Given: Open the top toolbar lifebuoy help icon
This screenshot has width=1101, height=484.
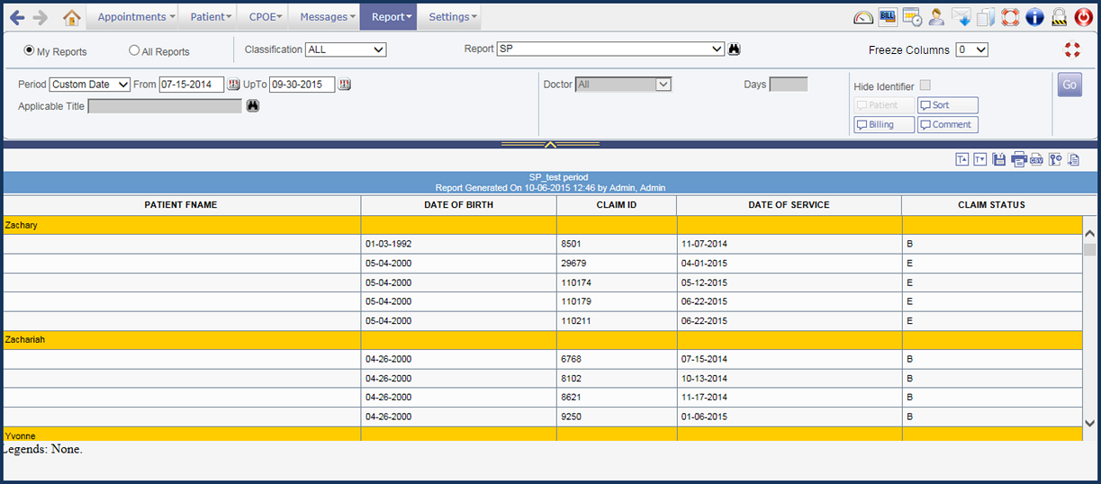Looking at the screenshot, I should [1009, 17].
